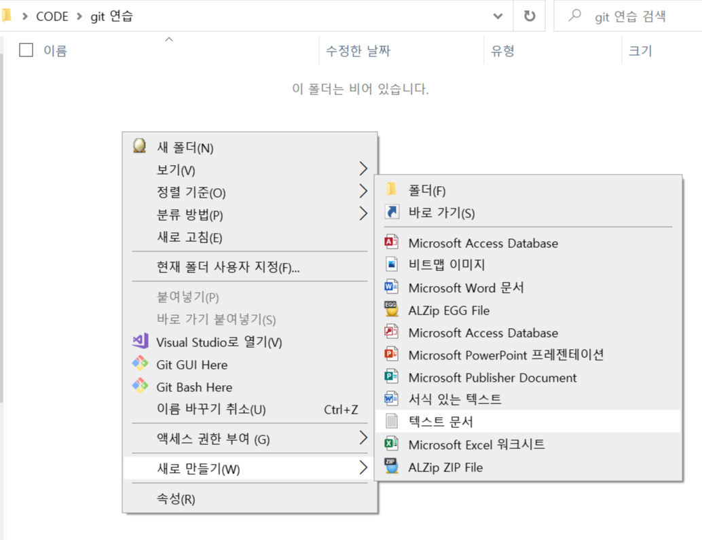Expand the 새로 만들기(W) submenu arrow

[363, 467]
